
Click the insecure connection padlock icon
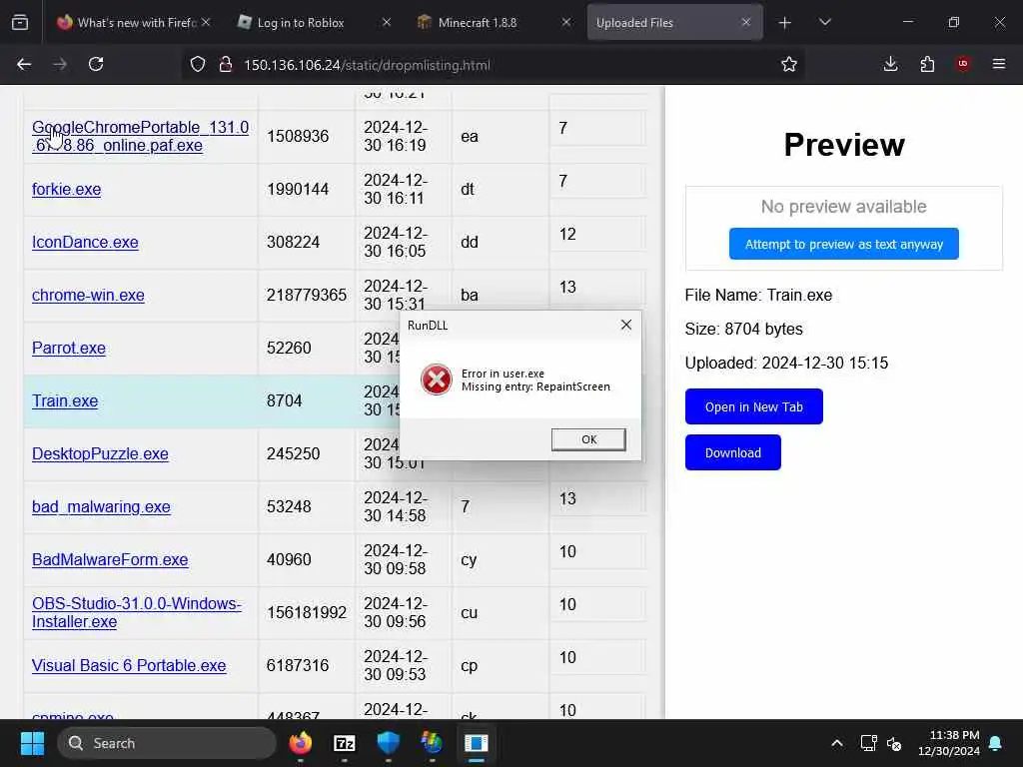[x=225, y=64]
